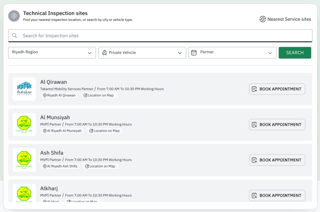The image size is (320, 212).
Task: Book appointment at Al Munsiyah
Action: click(277, 124)
